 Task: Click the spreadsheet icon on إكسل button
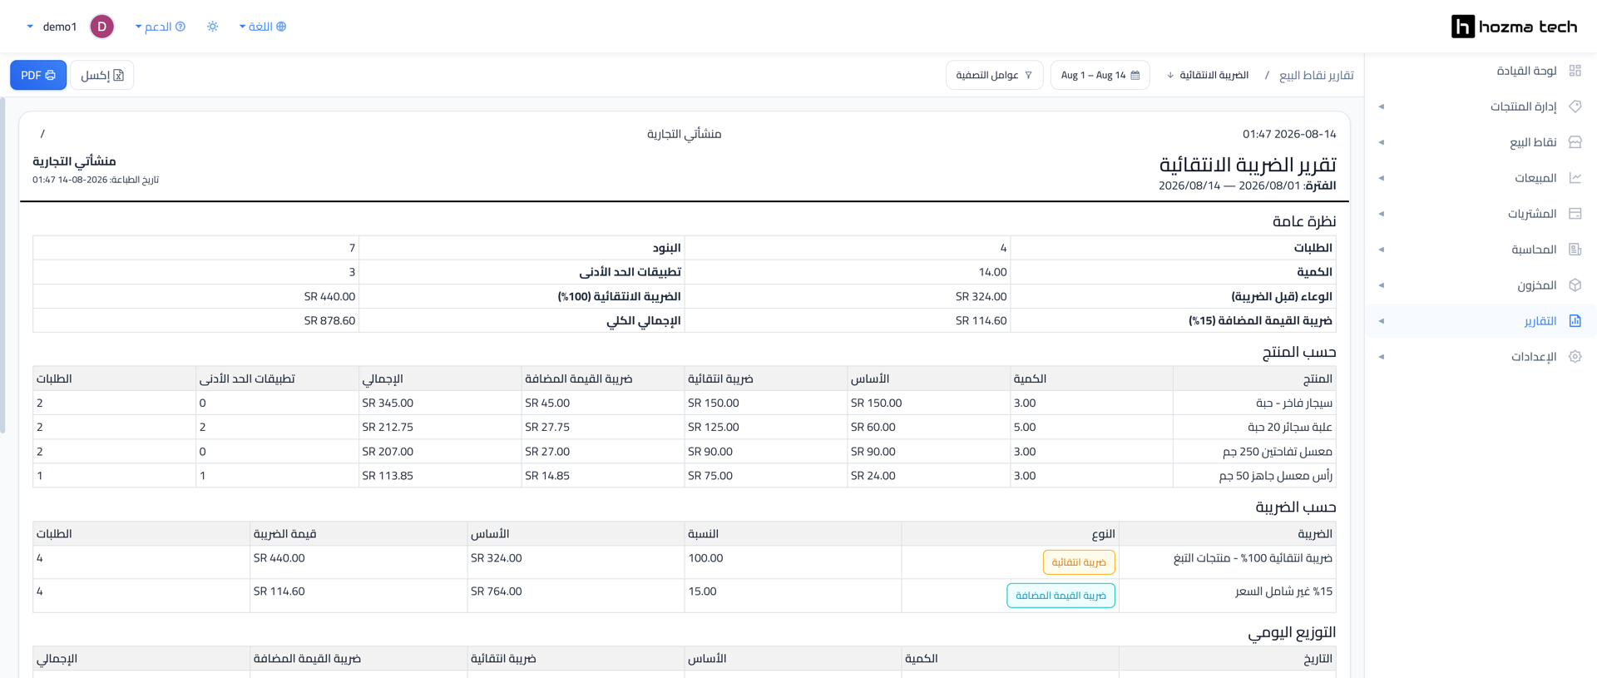click(x=118, y=75)
